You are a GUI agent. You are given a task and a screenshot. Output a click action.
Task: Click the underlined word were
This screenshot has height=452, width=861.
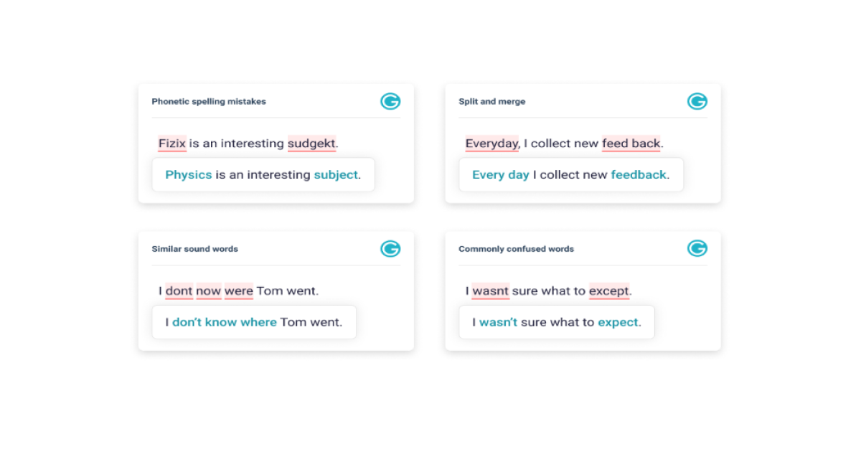click(x=239, y=291)
